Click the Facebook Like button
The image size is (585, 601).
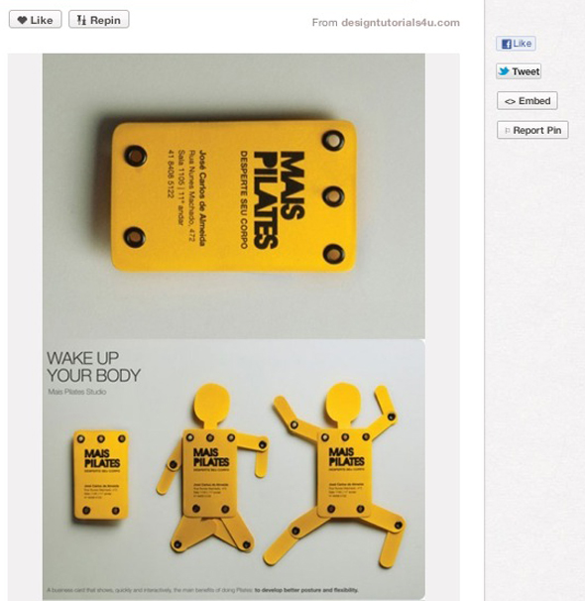coord(516,44)
